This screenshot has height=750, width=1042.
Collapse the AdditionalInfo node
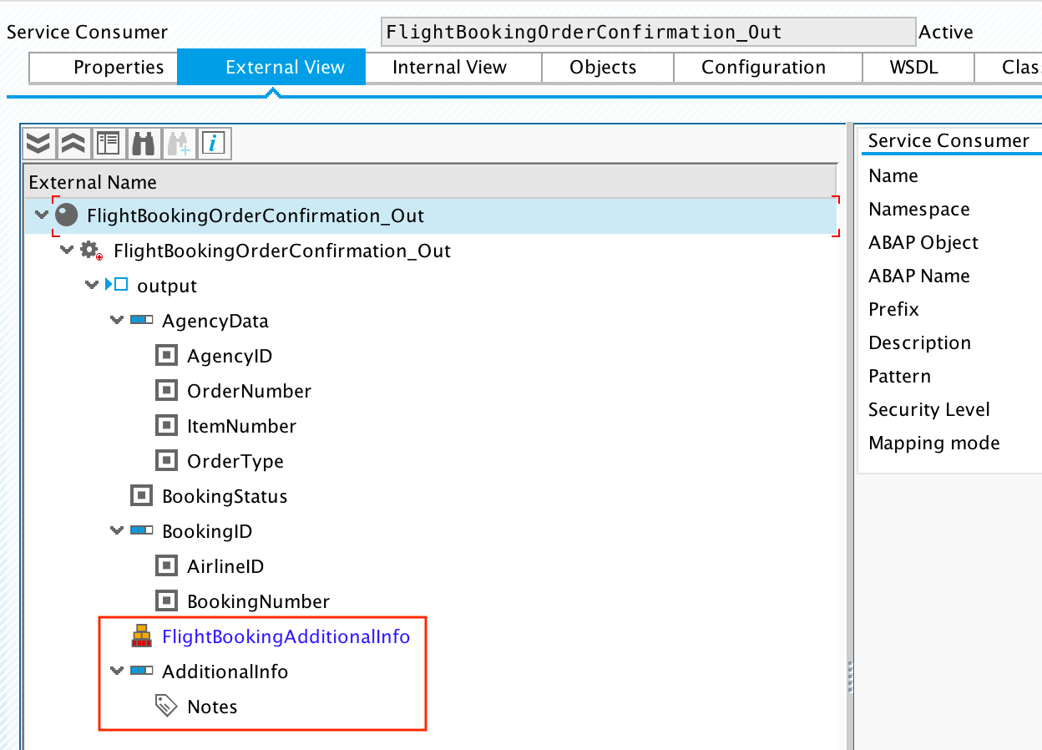pos(117,671)
